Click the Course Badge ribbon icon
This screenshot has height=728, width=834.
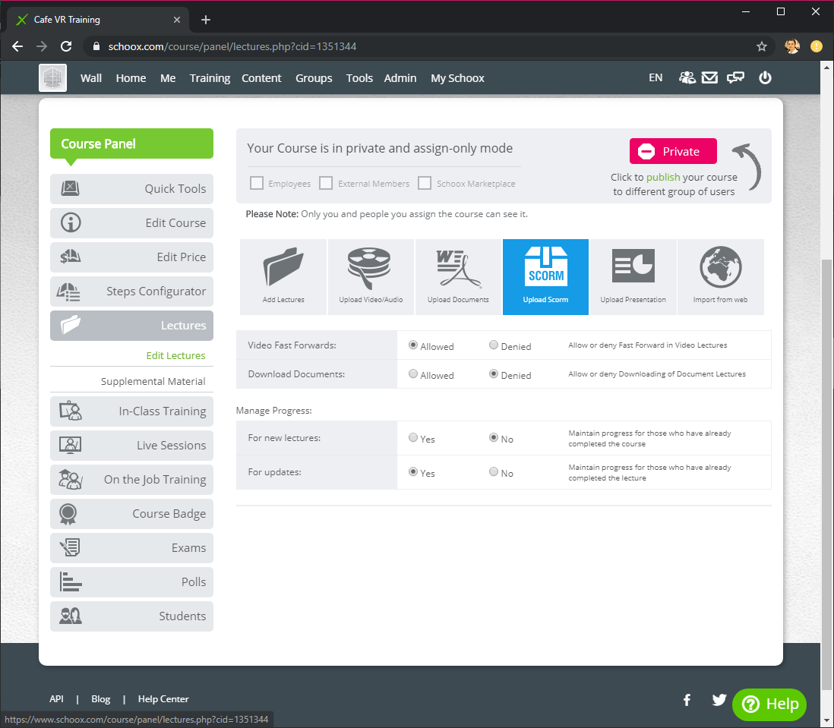click(68, 514)
